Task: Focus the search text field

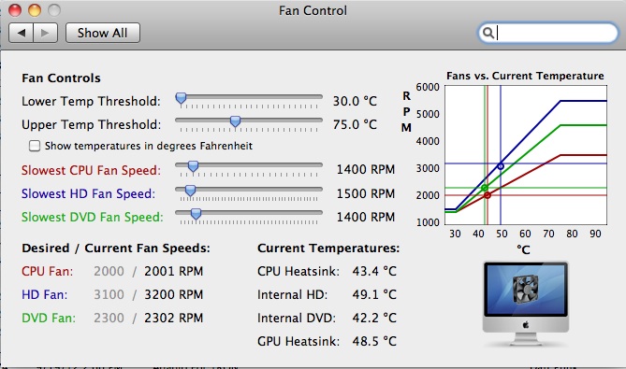Action: [548, 33]
